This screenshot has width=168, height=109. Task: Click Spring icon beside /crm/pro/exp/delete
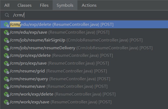click(6, 56)
